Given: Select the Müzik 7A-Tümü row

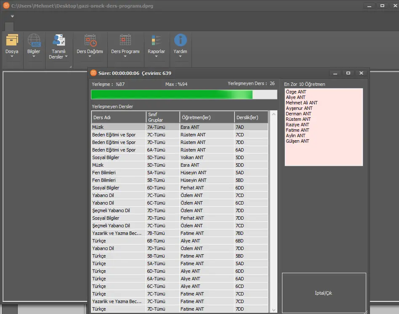Looking at the screenshot, I should 179,127.
